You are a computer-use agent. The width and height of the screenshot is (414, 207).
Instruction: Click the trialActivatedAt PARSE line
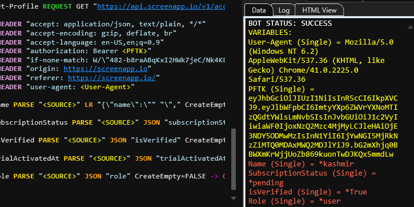coord(112,158)
